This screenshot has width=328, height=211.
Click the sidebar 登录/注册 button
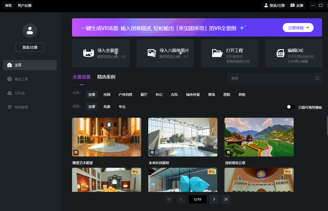coord(30,47)
